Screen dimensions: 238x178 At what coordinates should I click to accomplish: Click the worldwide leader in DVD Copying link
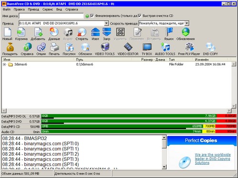(213, 159)
